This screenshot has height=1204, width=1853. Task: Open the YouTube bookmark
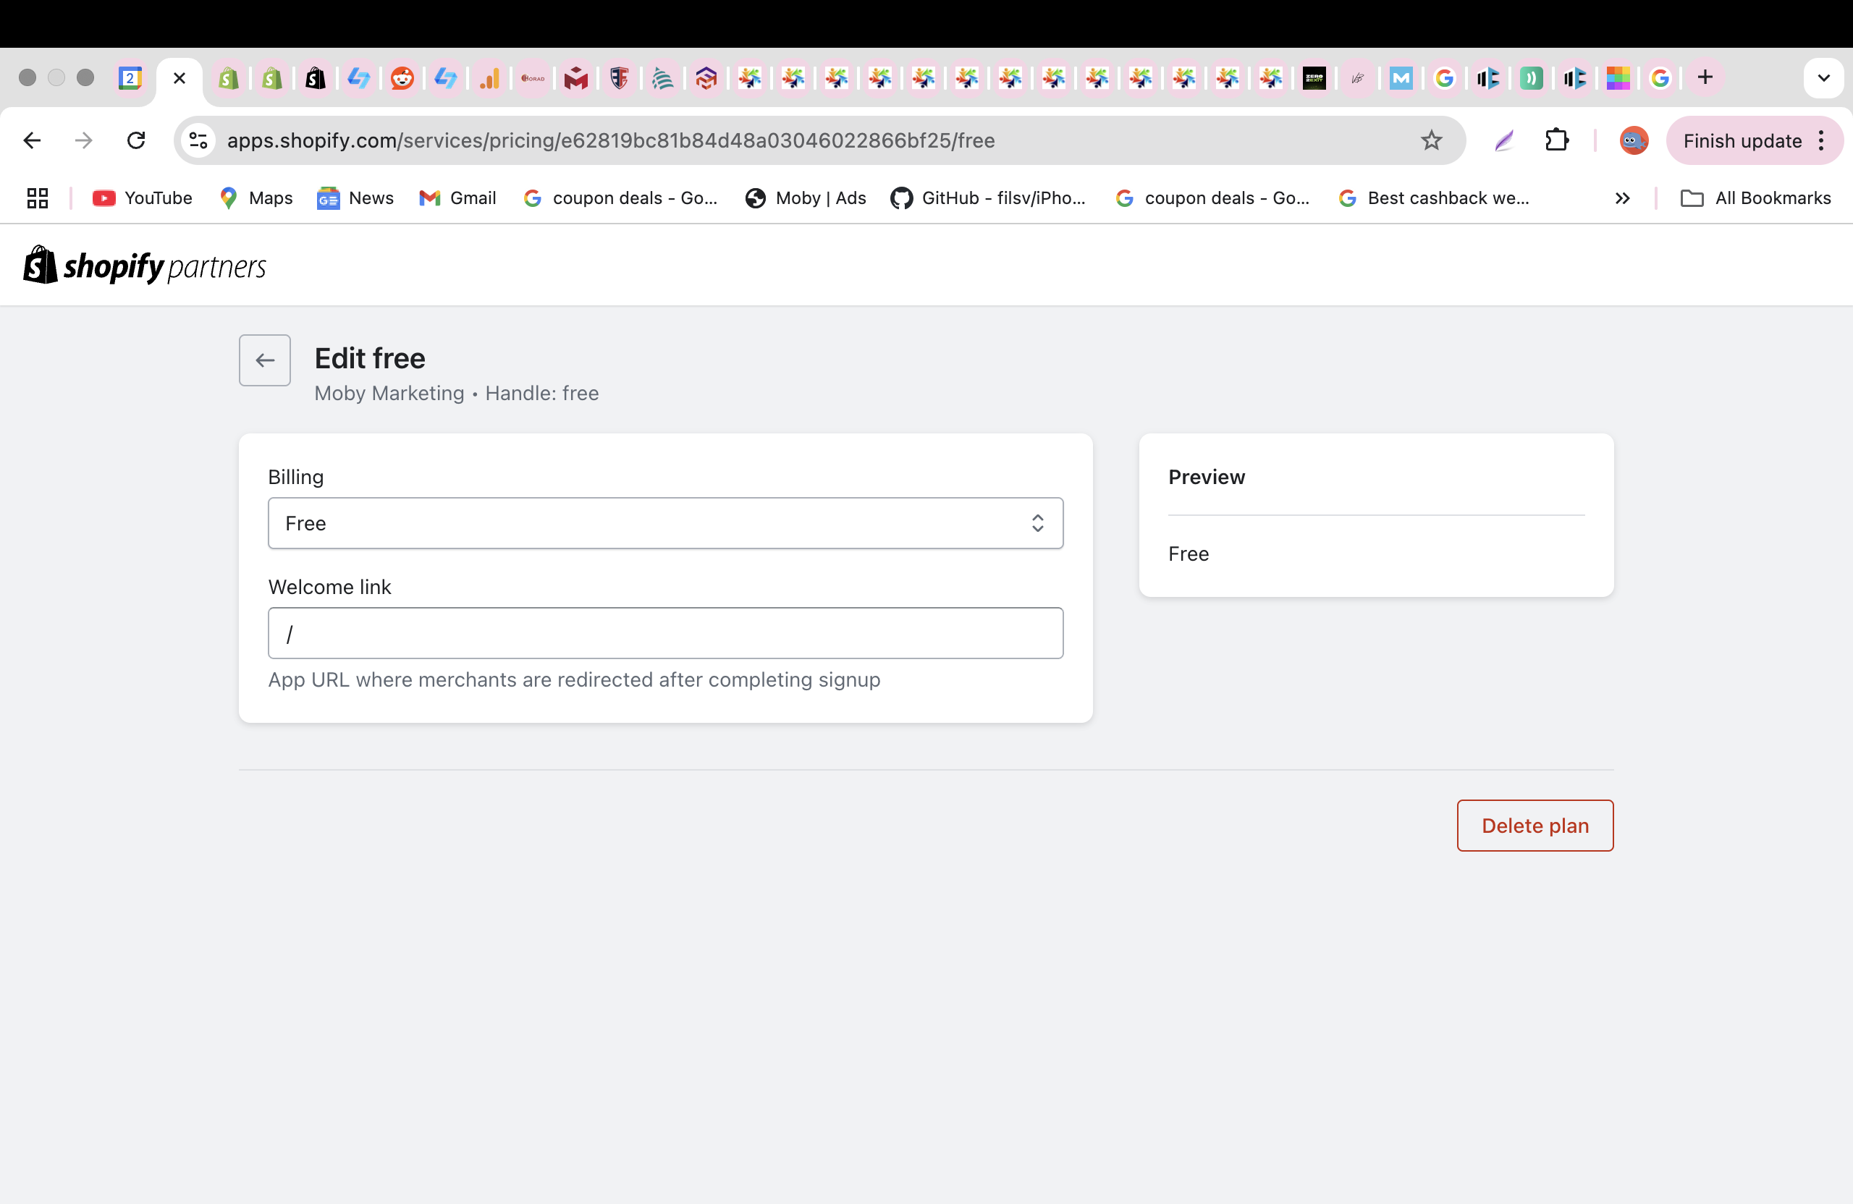point(143,198)
